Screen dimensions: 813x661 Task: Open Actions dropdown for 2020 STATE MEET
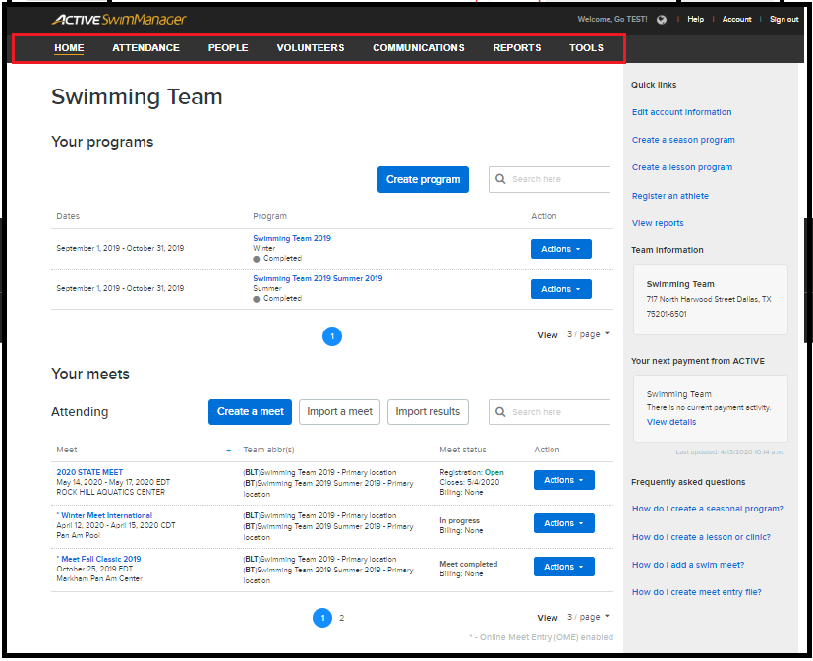pyautogui.click(x=563, y=480)
